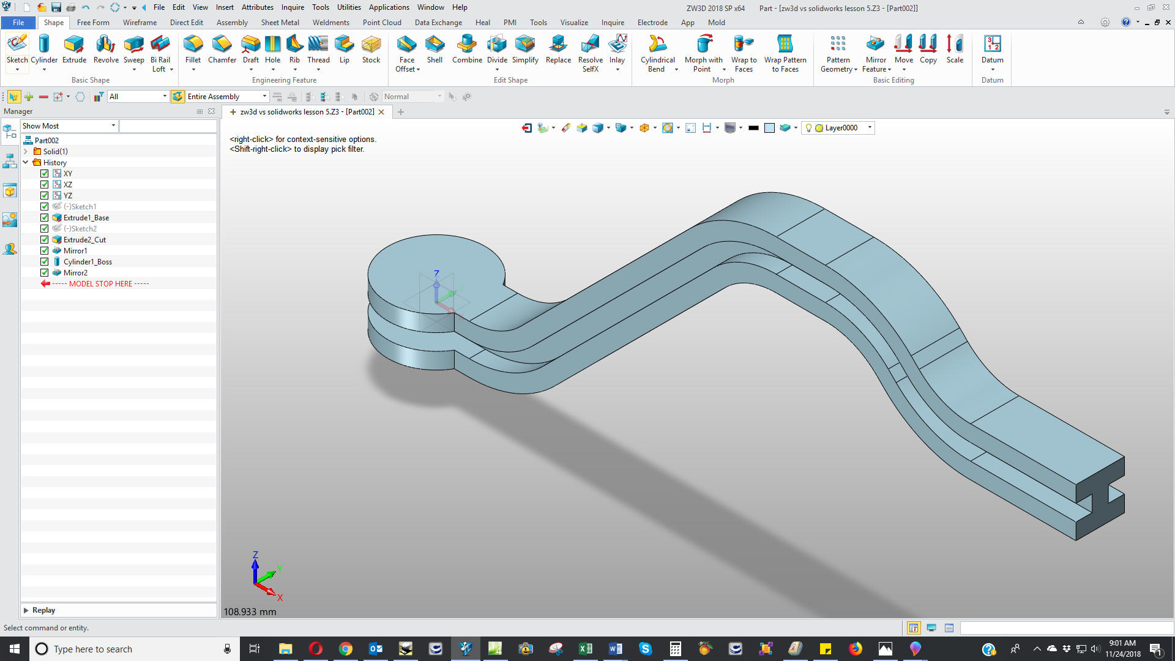Choose the Revolve tool

pyautogui.click(x=106, y=49)
